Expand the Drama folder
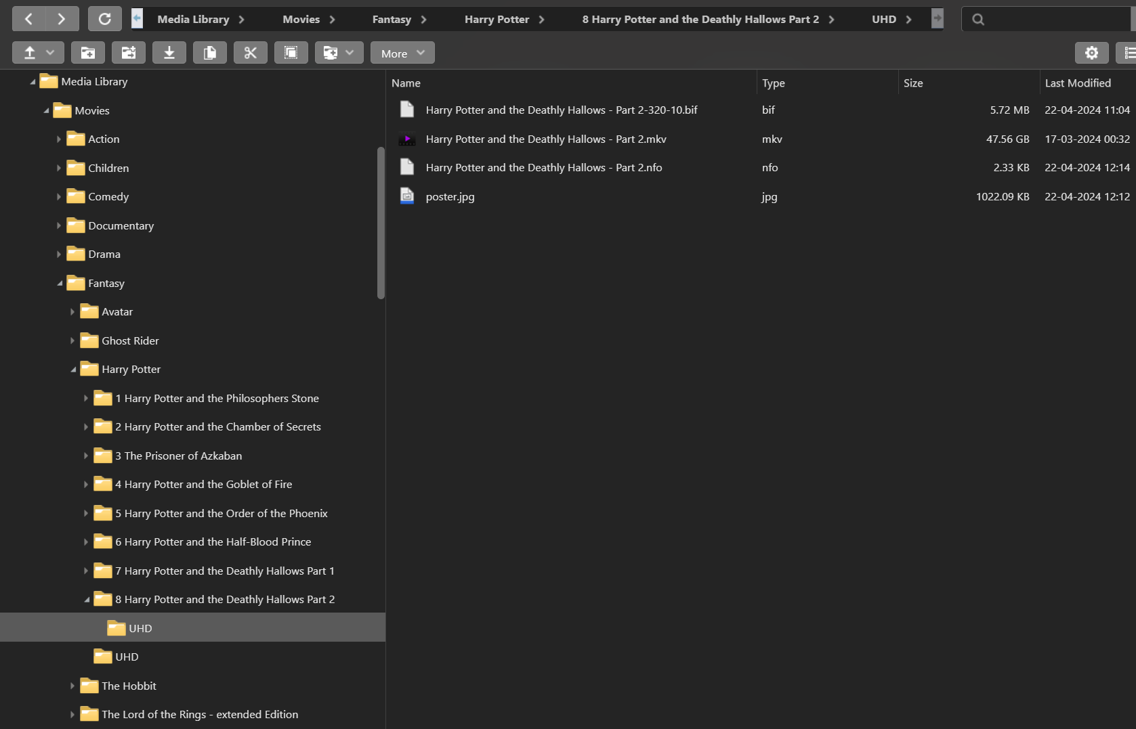Screen dimensions: 1136x729 59,254
